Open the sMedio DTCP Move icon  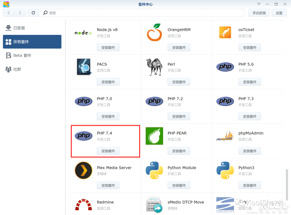154,205
